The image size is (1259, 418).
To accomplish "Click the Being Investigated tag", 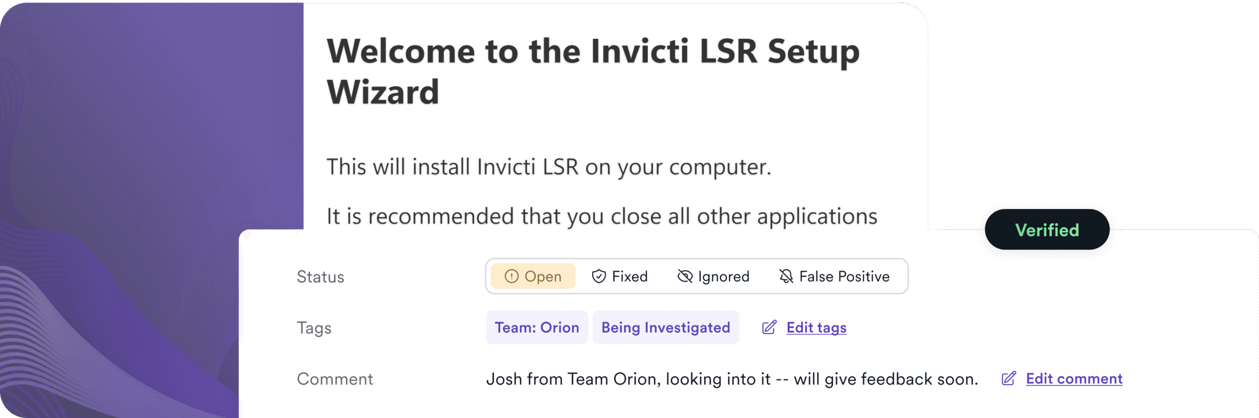I will (665, 328).
